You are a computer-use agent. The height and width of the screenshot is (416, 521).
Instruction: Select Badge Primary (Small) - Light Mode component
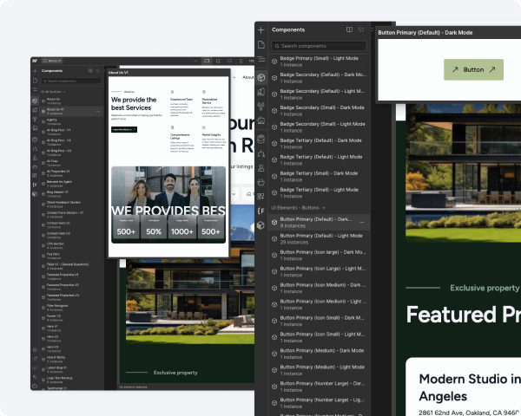tap(320, 62)
